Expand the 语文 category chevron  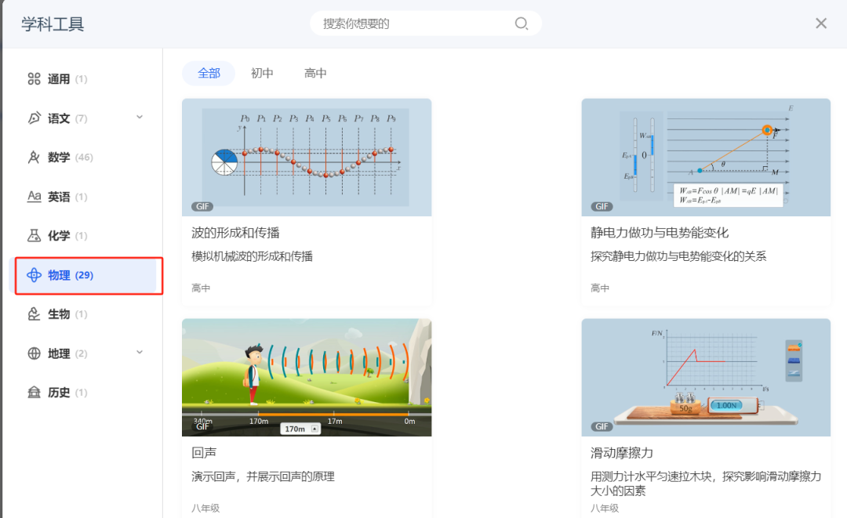[x=139, y=118]
